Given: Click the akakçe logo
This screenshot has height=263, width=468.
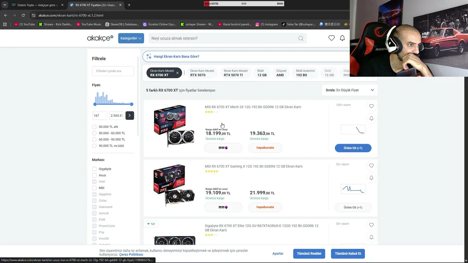Looking at the screenshot, I should tap(100, 38).
